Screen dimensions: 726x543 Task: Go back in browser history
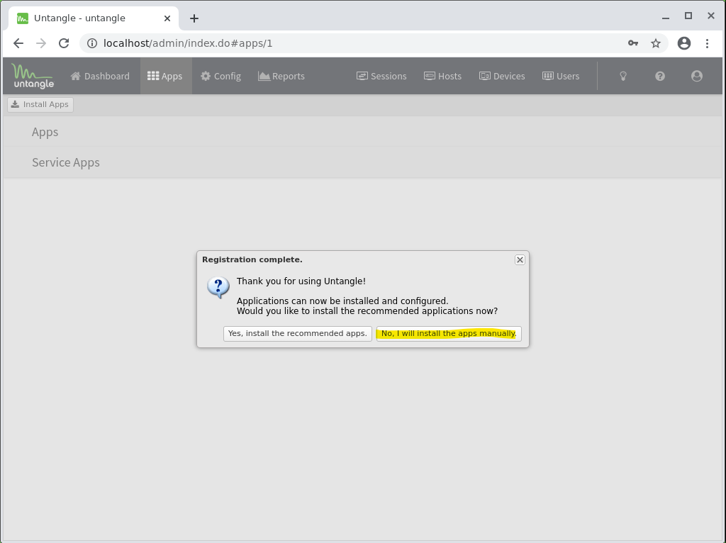coord(18,43)
